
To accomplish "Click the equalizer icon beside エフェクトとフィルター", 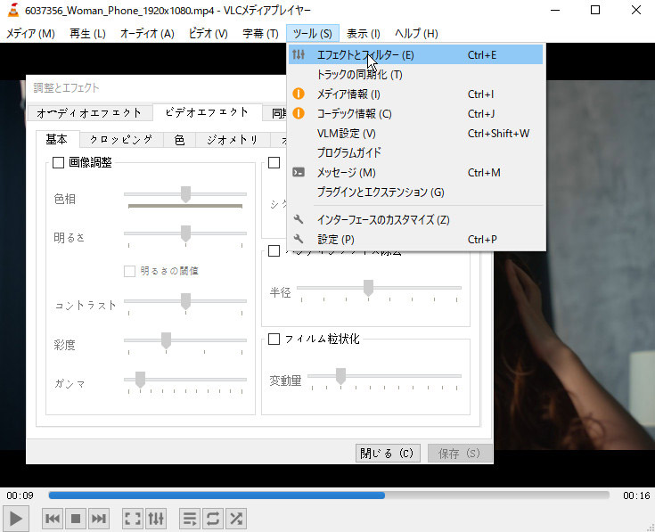I will pyautogui.click(x=299, y=54).
